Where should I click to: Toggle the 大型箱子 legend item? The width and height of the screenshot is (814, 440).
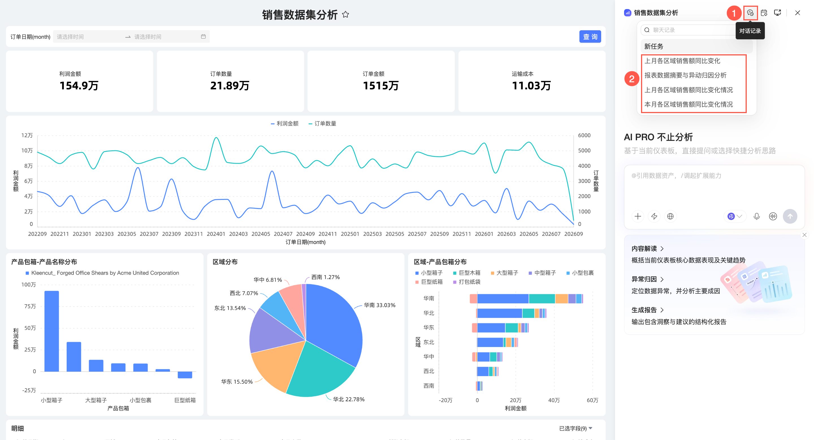[504, 273]
